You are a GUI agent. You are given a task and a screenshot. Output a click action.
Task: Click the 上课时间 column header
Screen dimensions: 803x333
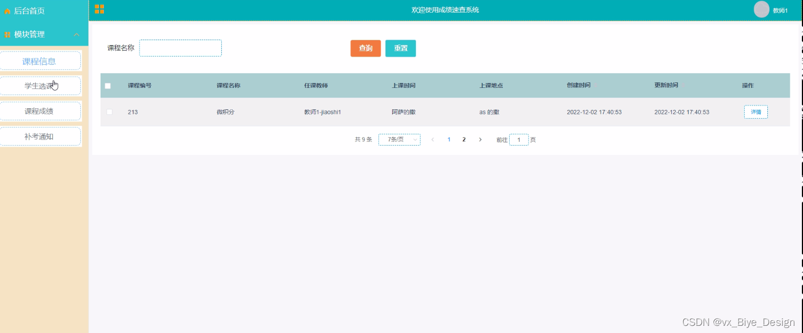pos(404,86)
